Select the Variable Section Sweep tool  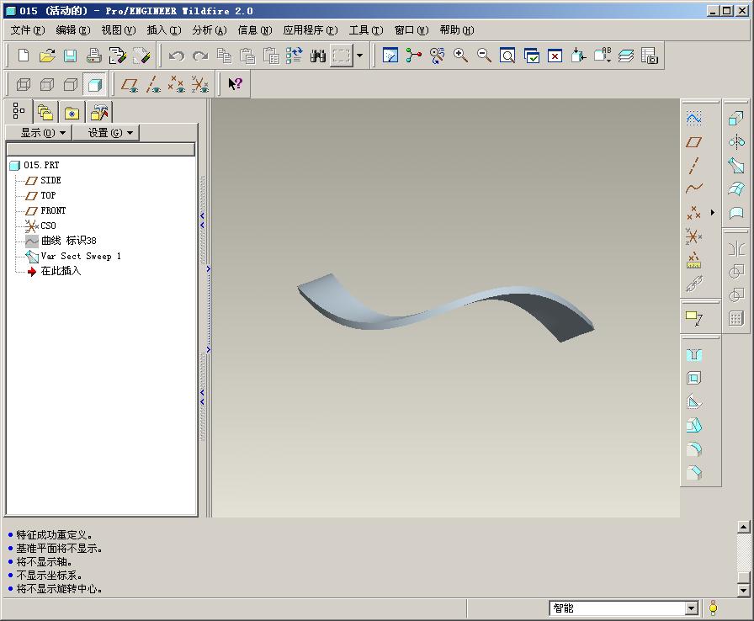[x=735, y=165]
